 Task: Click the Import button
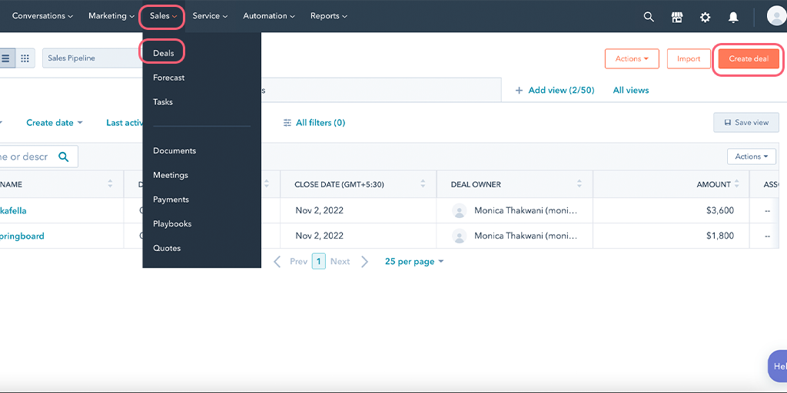tap(689, 58)
